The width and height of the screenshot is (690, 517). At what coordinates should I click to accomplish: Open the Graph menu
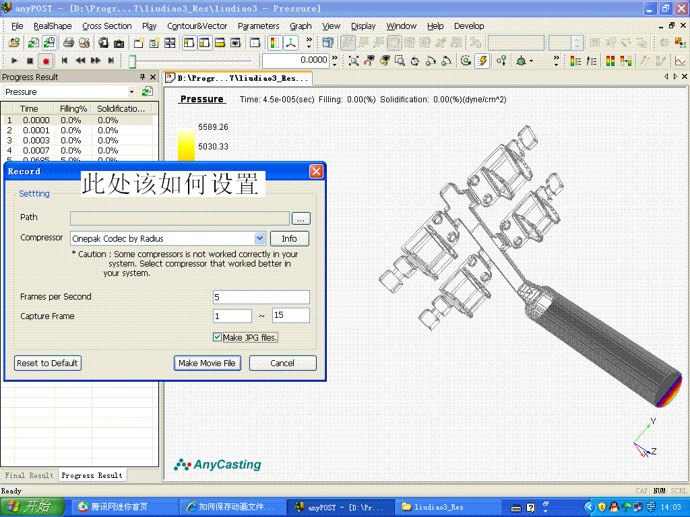(301, 26)
